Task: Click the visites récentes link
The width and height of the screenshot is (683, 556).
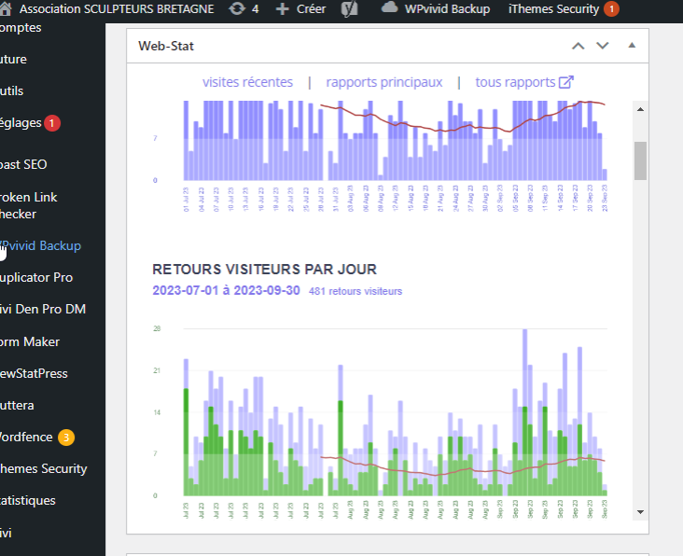Action: tap(247, 82)
